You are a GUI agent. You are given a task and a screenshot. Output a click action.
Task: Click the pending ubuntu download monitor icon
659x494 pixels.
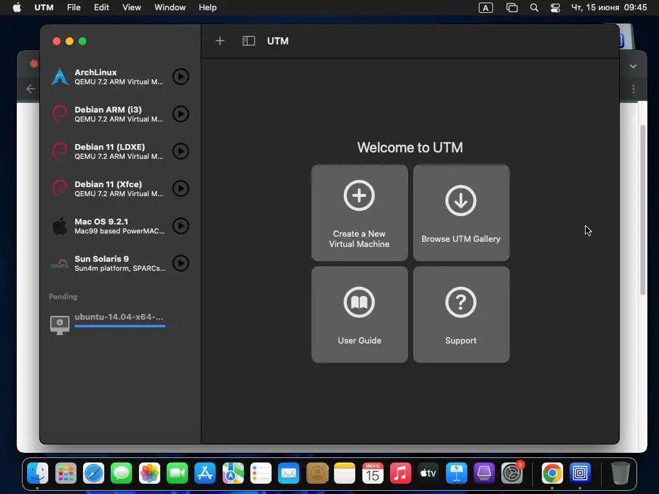click(x=60, y=325)
